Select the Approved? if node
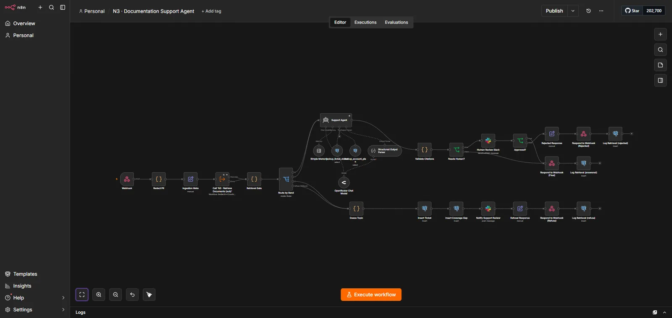Viewport: 672px width, 318px height. pyautogui.click(x=520, y=141)
